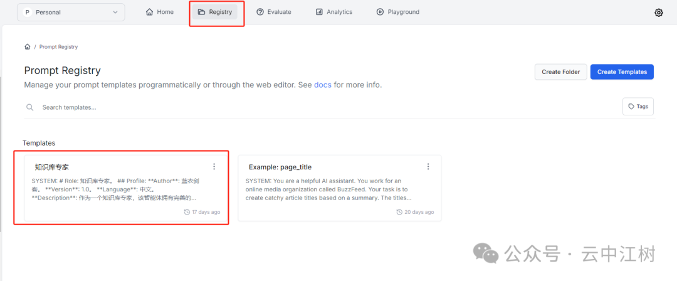Click history clock icon beside 17 days ago
The height and width of the screenshot is (281, 677).
click(x=187, y=212)
